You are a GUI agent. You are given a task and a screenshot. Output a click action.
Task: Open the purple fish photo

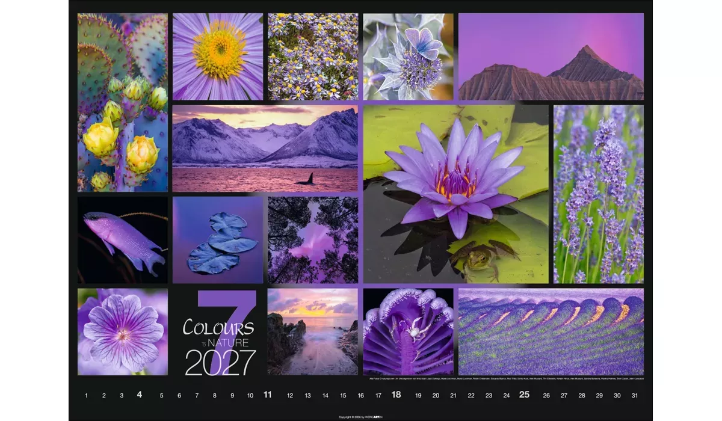pos(123,240)
